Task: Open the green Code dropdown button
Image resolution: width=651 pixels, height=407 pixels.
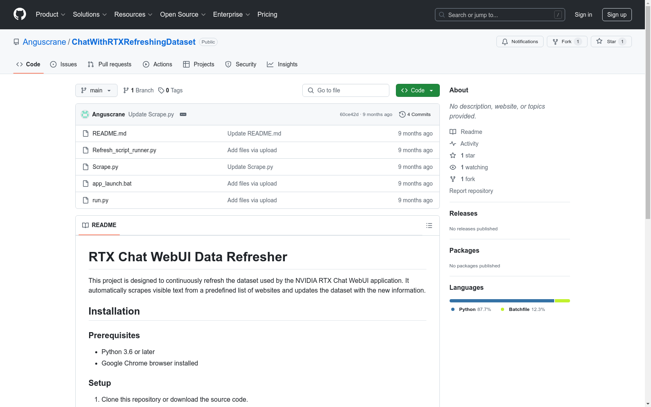Action: click(x=417, y=90)
